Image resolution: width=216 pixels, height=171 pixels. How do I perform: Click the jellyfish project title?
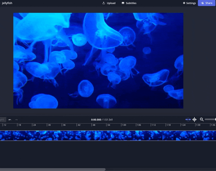7,3
